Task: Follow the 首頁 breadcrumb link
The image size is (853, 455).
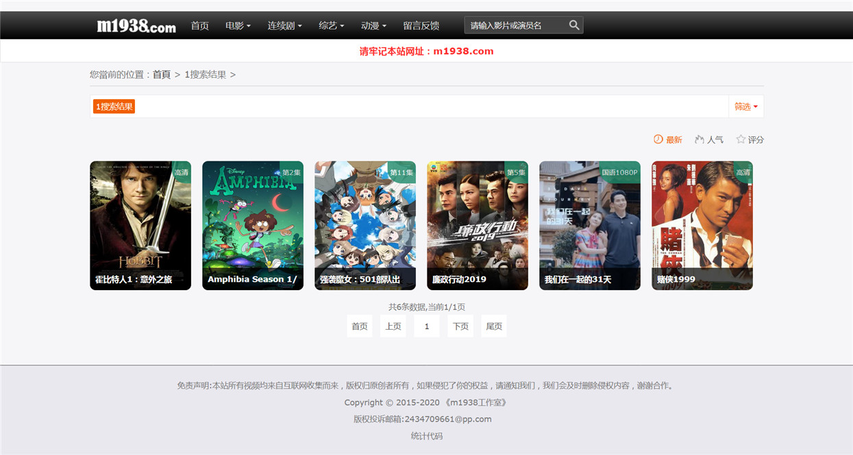Action: tap(162, 75)
